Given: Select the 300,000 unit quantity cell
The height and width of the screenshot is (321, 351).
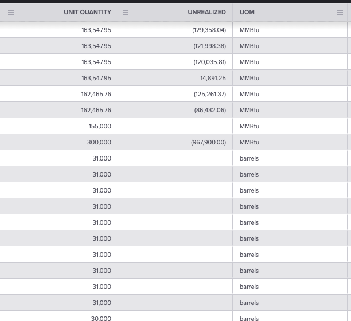Looking at the screenshot, I should pyautogui.click(x=60, y=142).
